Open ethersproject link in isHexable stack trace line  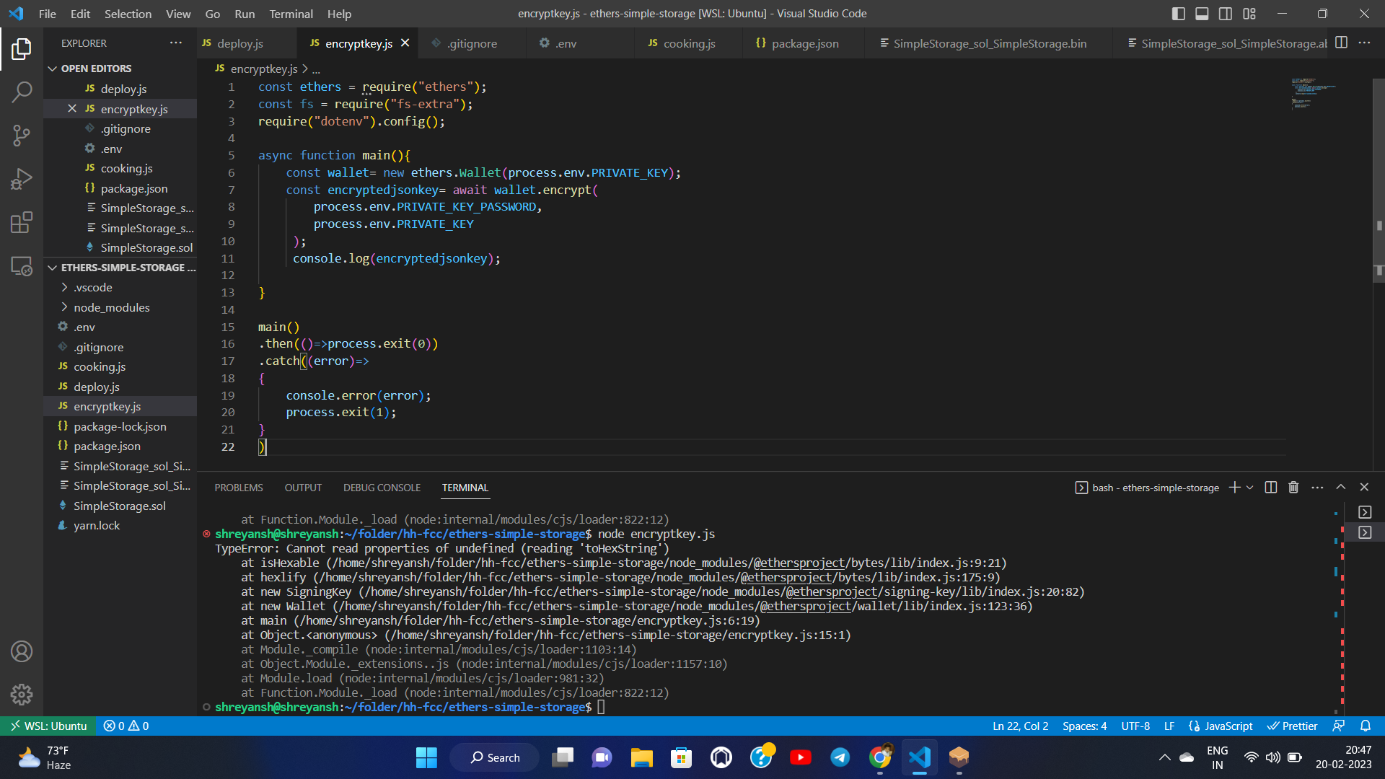[x=799, y=563]
